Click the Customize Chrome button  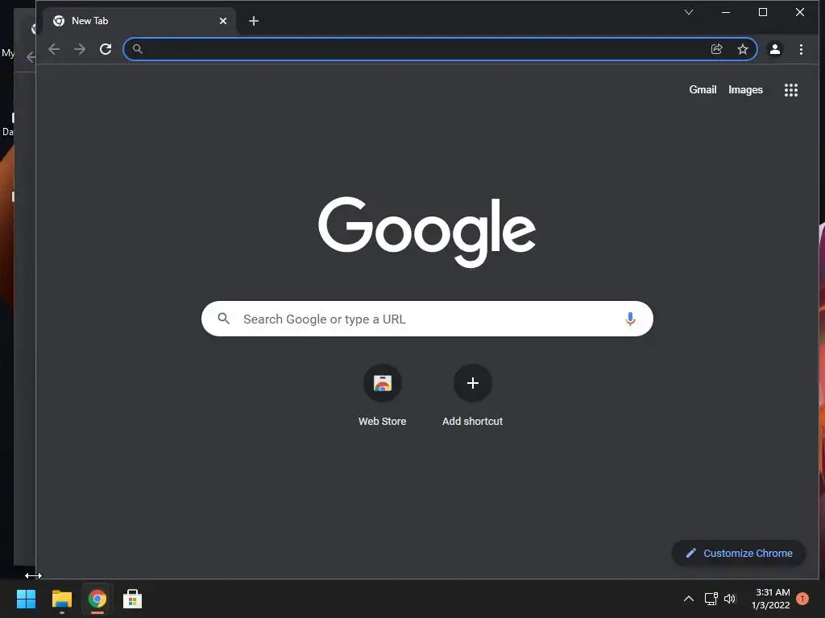pos(739,554)
